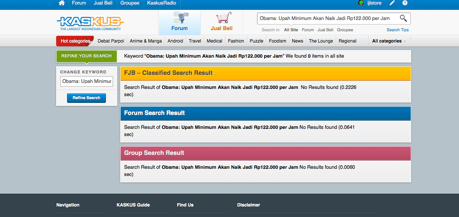459x217 pixels.
Task: Open the News category
Action: [x=297, y=41]
